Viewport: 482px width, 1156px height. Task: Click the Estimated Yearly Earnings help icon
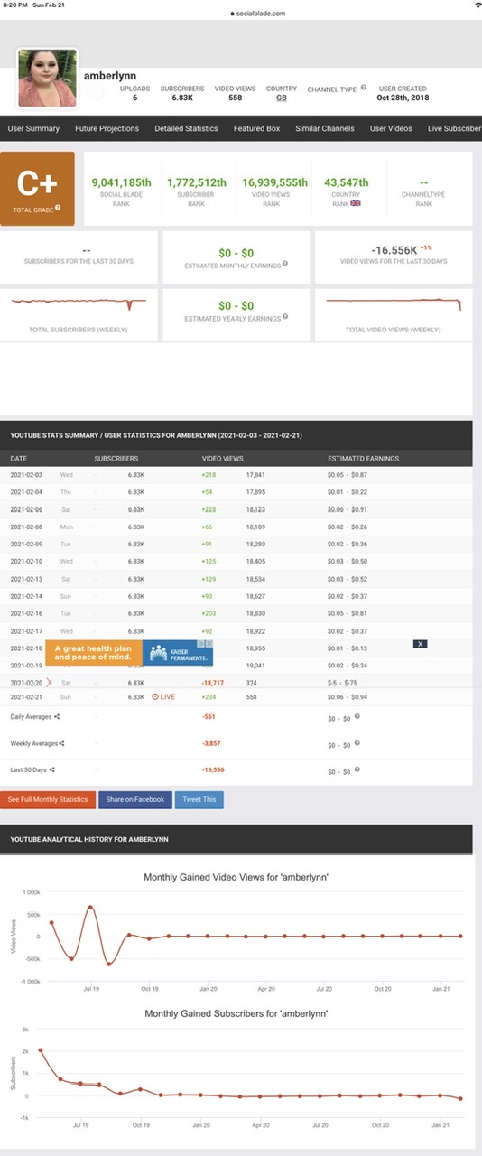[285, 318]
